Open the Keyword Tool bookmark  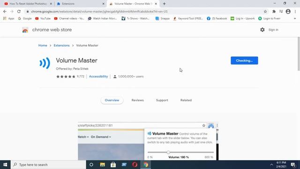(x=188, y=18)
